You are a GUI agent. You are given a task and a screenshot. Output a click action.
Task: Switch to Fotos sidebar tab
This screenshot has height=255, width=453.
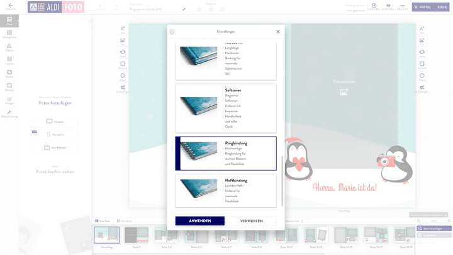tap(9, 20)
